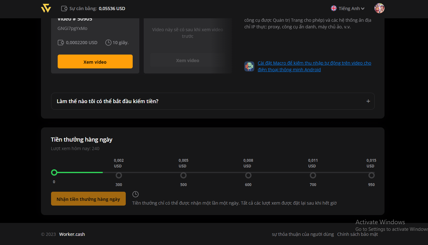Click the Worker.cash logo in the header

(46, 9)
